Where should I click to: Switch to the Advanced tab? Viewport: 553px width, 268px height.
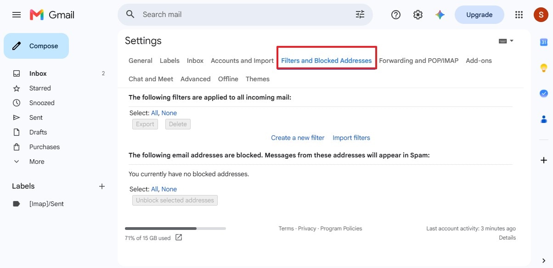(196, 79)
